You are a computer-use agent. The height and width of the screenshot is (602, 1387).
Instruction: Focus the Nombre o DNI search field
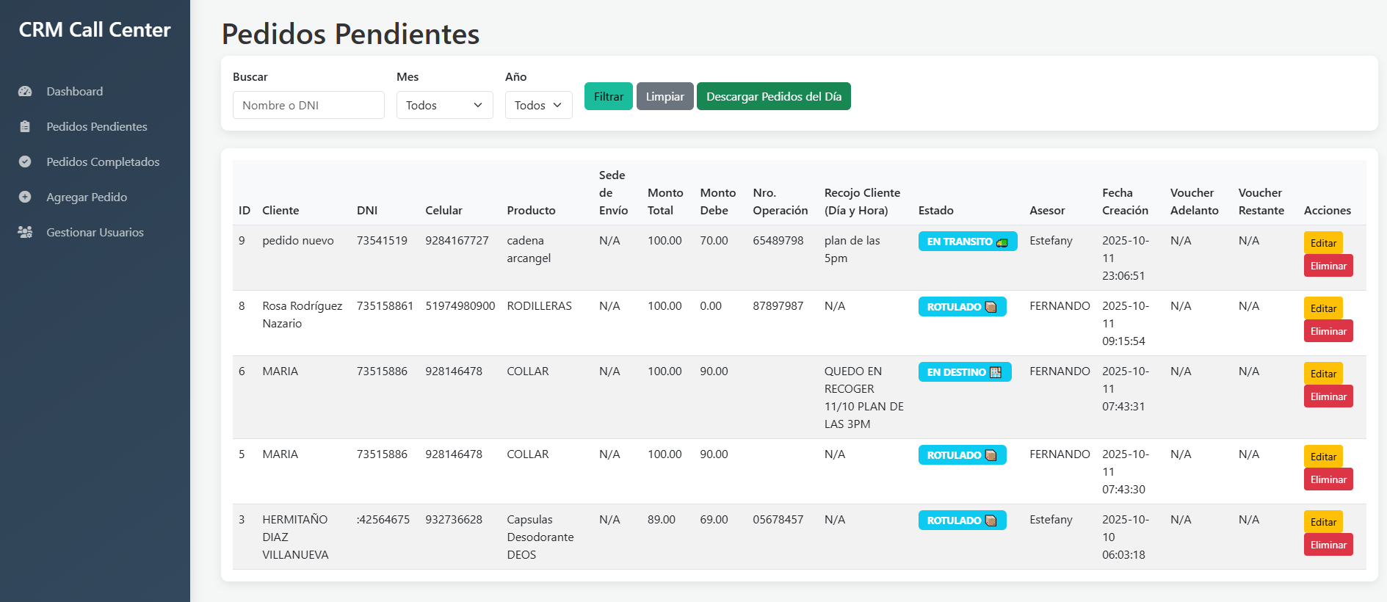tap(308, 106)
